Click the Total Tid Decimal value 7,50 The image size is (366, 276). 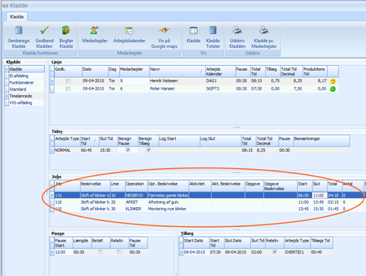coord(291,89)
